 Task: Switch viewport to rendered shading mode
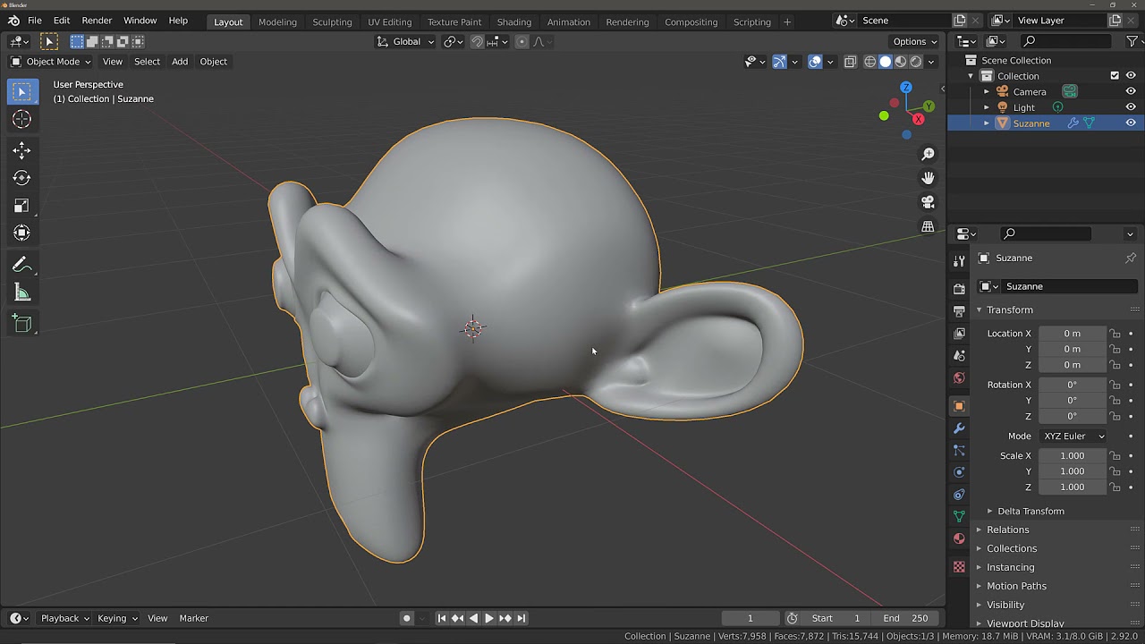(x=915, y=62)
